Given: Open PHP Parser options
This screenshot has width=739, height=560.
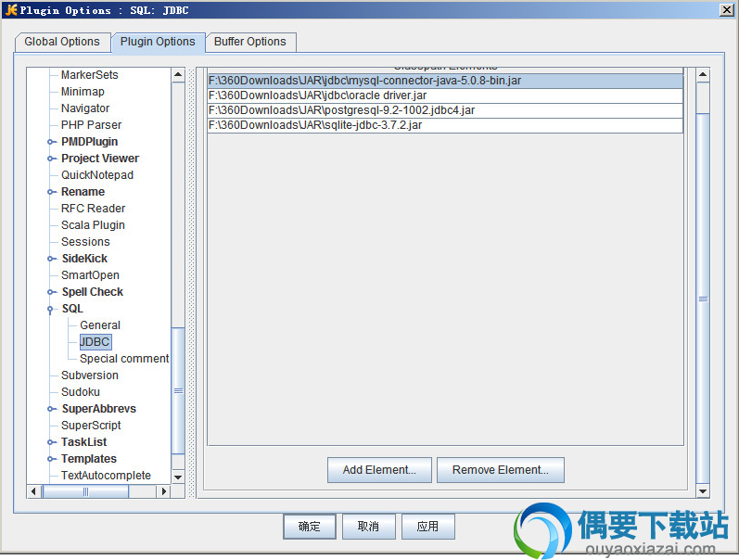Looking at the screenshot, I should tap(92, 125).
